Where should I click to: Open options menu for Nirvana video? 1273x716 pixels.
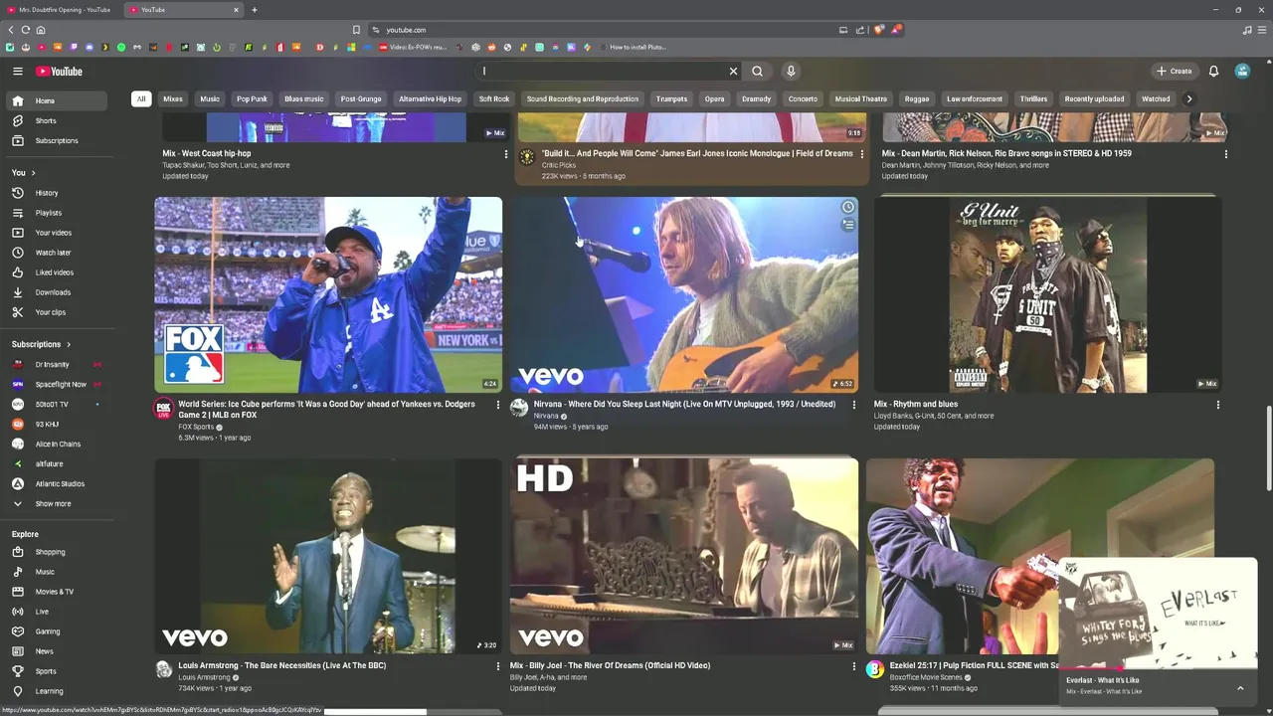[x=853, y=405]
